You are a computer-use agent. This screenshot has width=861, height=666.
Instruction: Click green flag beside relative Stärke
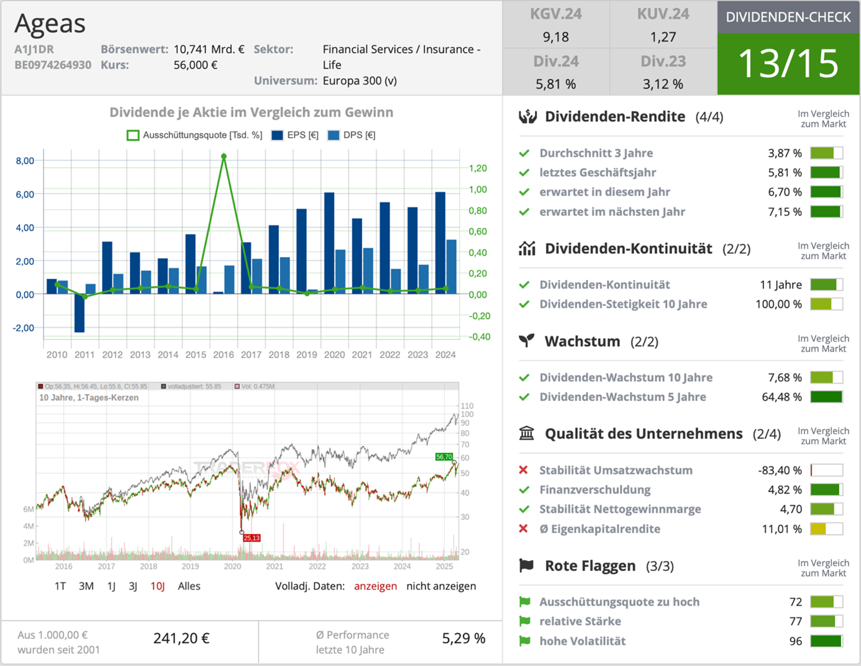coord(525,621)
